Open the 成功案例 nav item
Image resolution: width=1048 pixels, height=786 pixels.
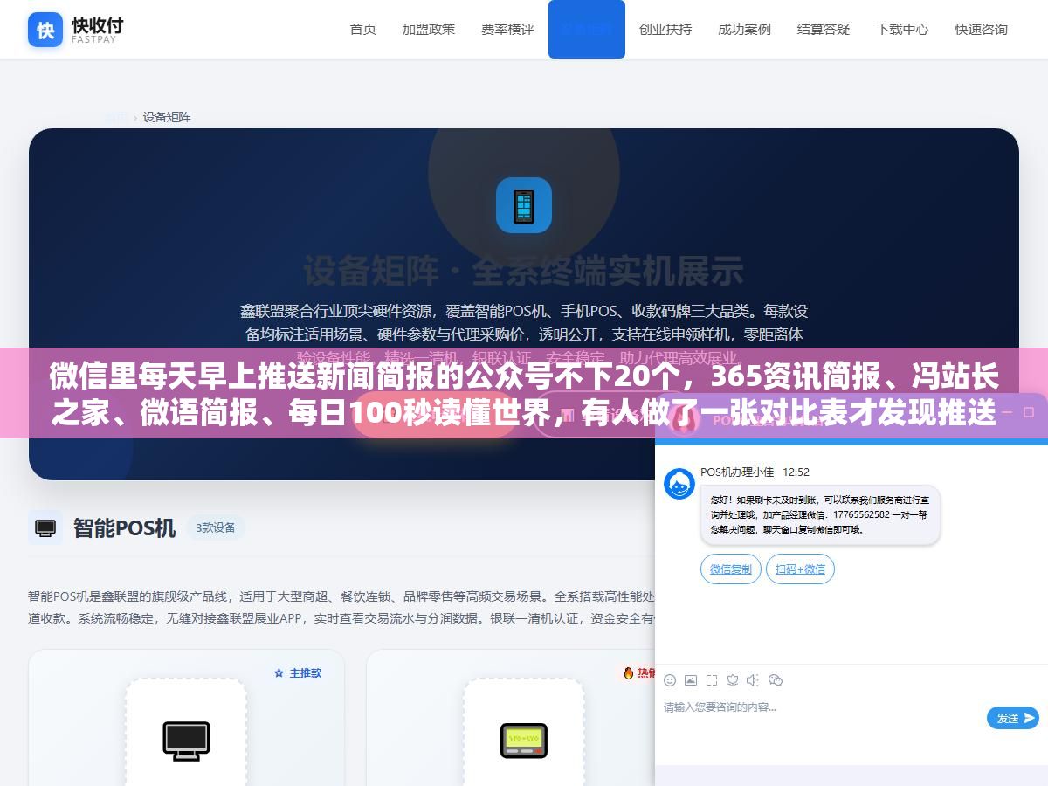click(x=744, y=29)
